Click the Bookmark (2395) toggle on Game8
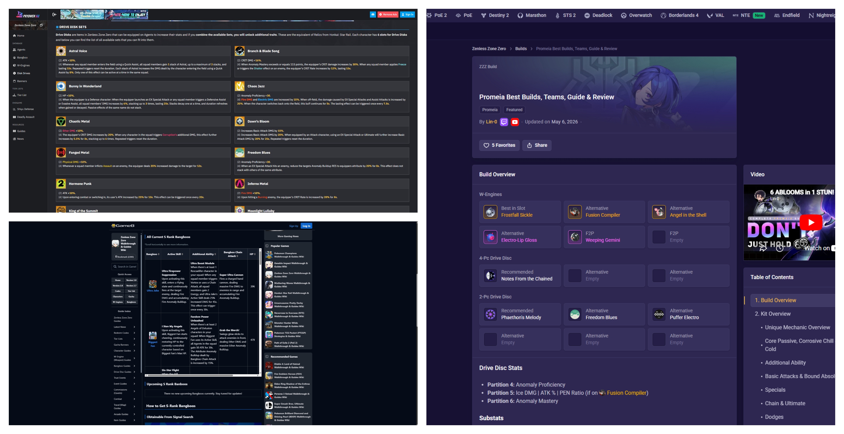Image resolution: width=844 pixels, height=434 pixels. pos(124,257)
